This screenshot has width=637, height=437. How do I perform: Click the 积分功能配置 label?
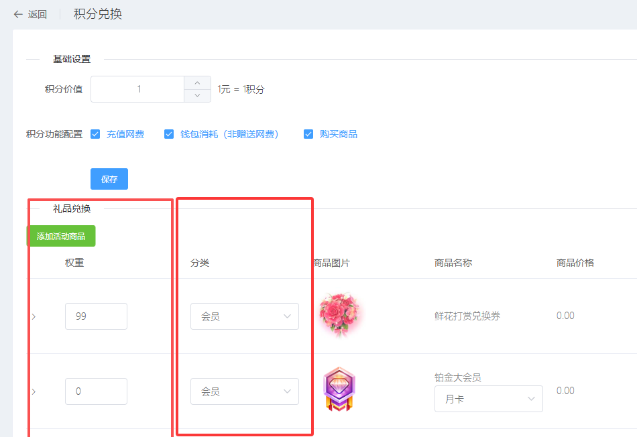[54, 134]
